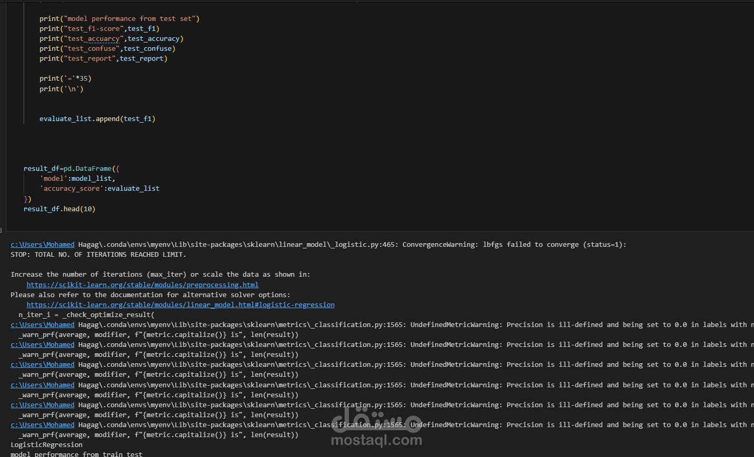Viewport: 754px width, 457px height.
Task: Click the result_df.head(10) line
Action: (x=59, y=209)
